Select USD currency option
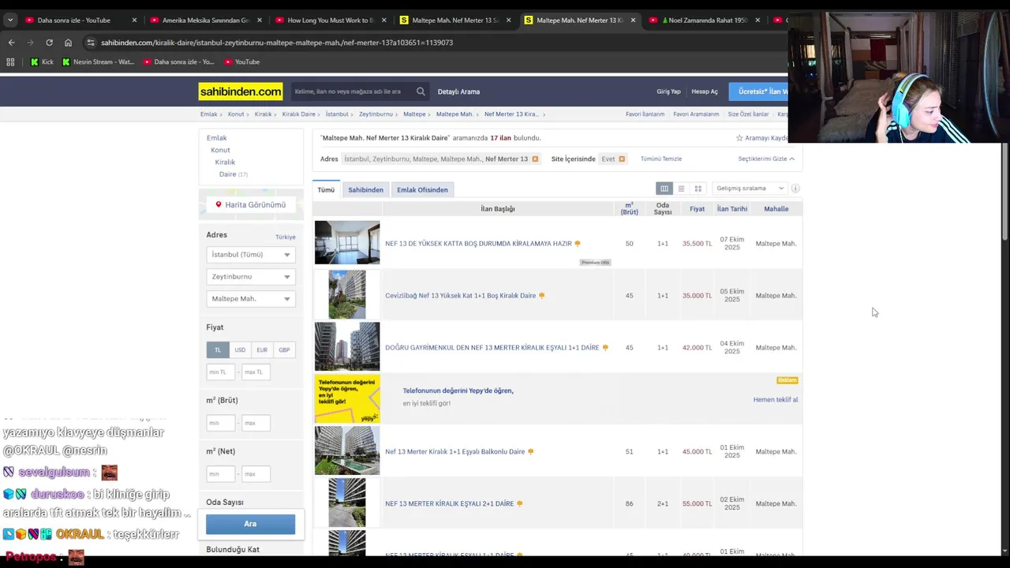This screenshot has width=1010, height=568. click(x=240, y=349)
